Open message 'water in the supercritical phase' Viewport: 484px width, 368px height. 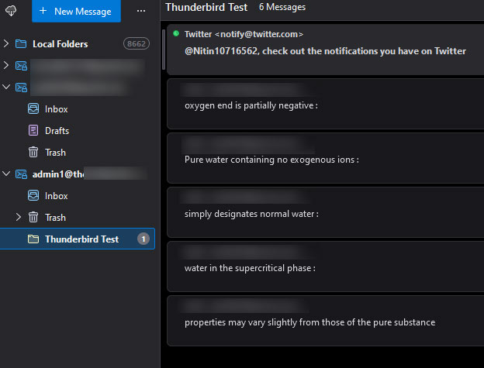[x=325, y=267]
